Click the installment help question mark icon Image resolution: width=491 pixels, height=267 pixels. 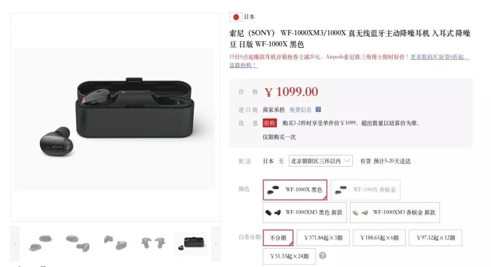[x=323, y=256]
